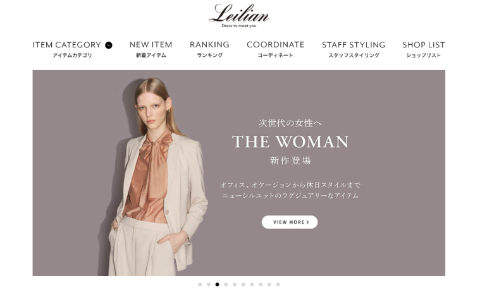Open the Leilian logo home link

[239, 16]
